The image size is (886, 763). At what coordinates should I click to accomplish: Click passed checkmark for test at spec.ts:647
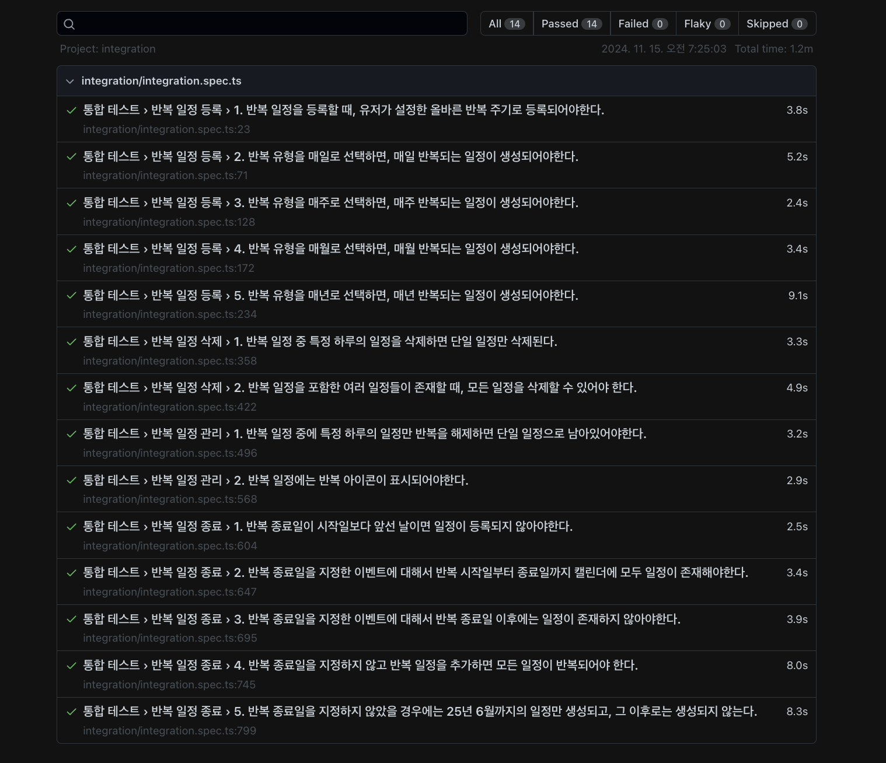(x=72, y=573)
